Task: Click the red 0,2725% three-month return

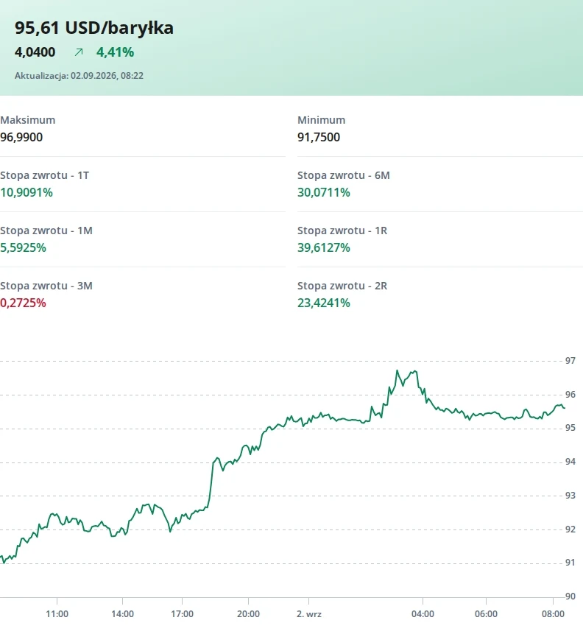Action: point(23,303)
